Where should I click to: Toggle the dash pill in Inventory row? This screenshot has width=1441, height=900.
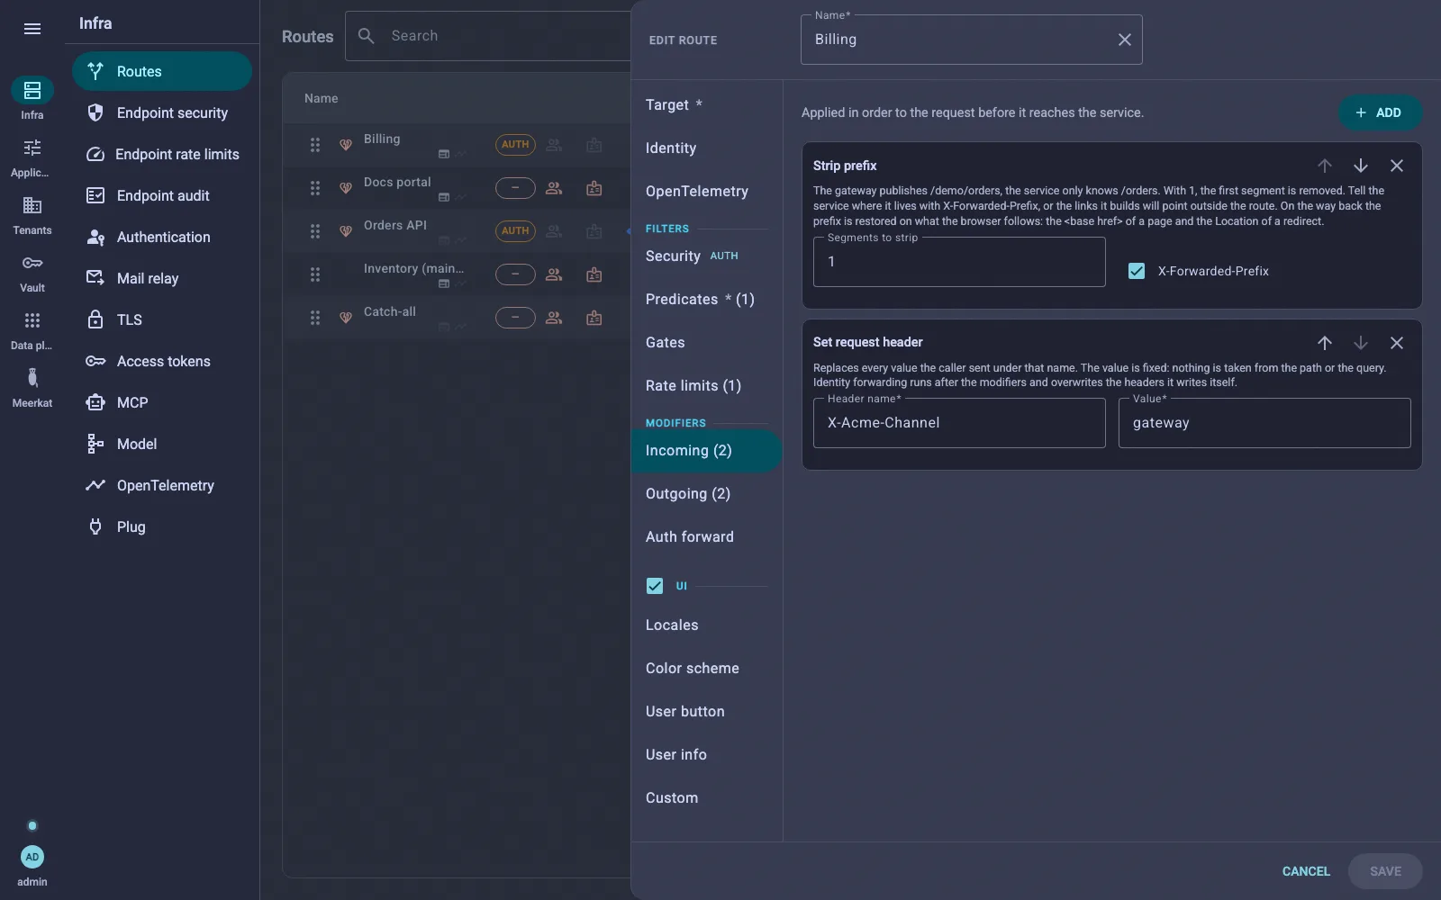[515, 274]
